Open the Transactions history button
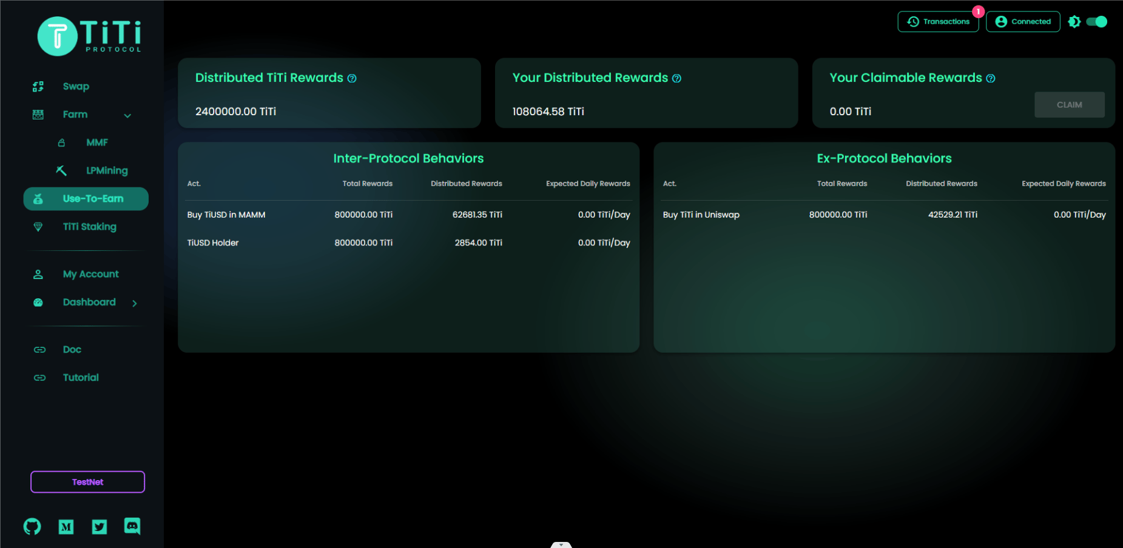 click(x=938, y=22)
